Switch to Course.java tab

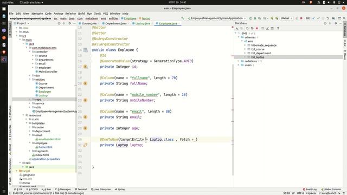tap(89, 23)
